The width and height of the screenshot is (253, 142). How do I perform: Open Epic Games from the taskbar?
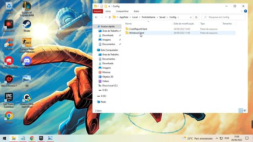(x=41, y=138)
